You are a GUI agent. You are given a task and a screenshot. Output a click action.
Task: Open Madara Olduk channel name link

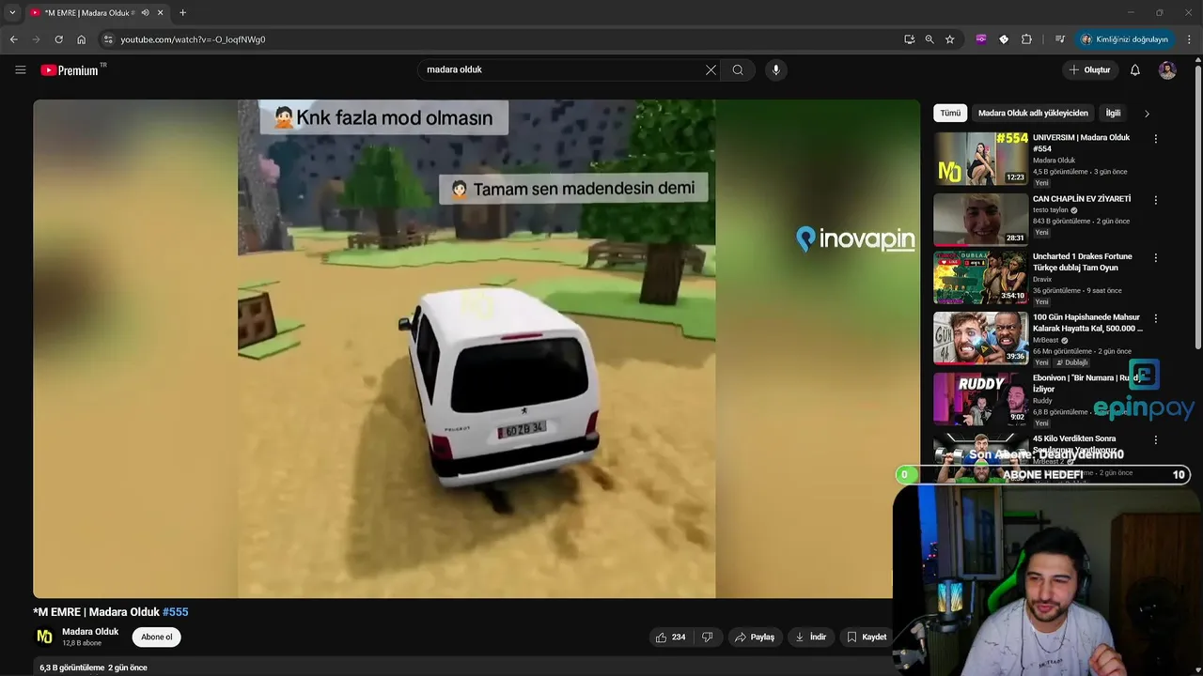tap(90, 632)
